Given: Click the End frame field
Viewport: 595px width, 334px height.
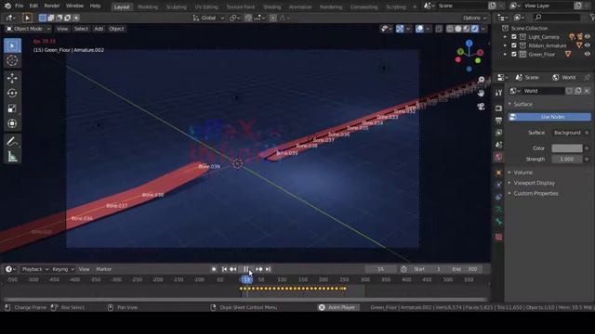Looking at the screenshot, I should [x=466, y=269].
